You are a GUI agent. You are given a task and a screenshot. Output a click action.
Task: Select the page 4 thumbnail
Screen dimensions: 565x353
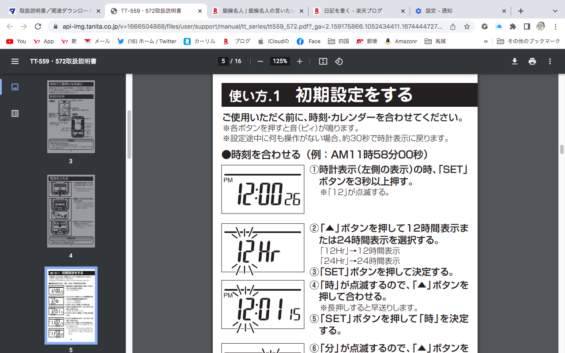coord(71,211)
